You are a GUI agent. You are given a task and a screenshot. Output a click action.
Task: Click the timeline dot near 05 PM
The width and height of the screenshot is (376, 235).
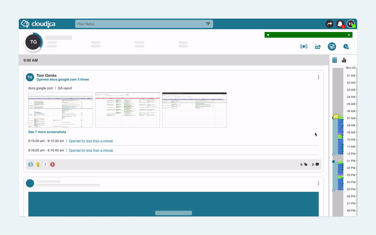click(x=333, y=190)
